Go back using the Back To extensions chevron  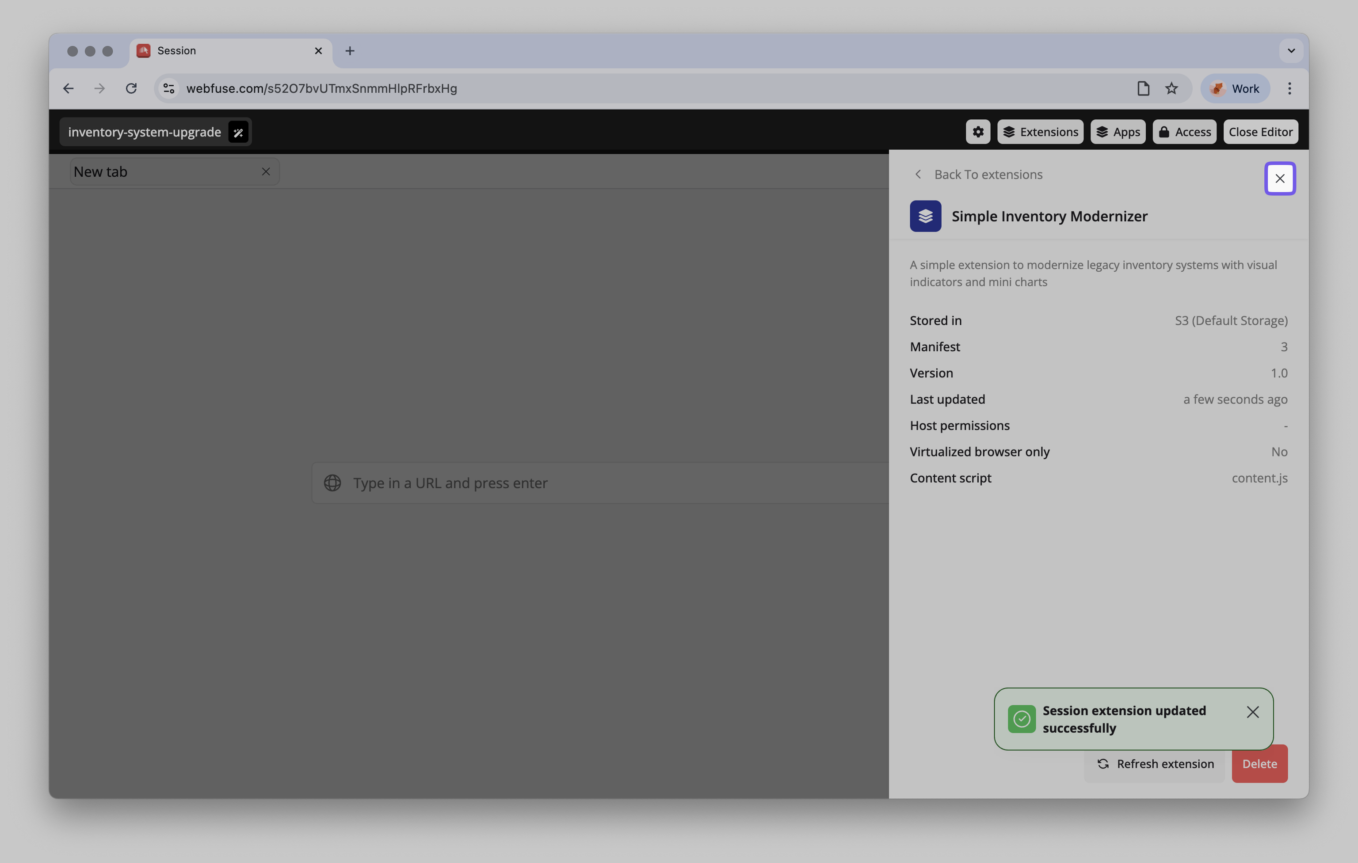click(x=918, y=174)
